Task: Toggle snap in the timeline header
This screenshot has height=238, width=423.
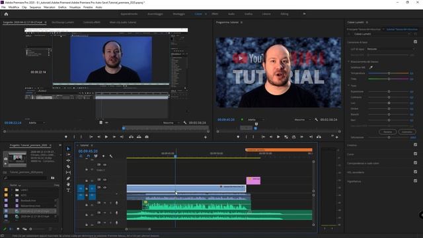Action: (88, 156)
